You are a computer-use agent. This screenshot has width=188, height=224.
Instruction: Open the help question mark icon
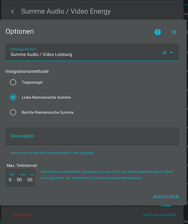(157, 32)
